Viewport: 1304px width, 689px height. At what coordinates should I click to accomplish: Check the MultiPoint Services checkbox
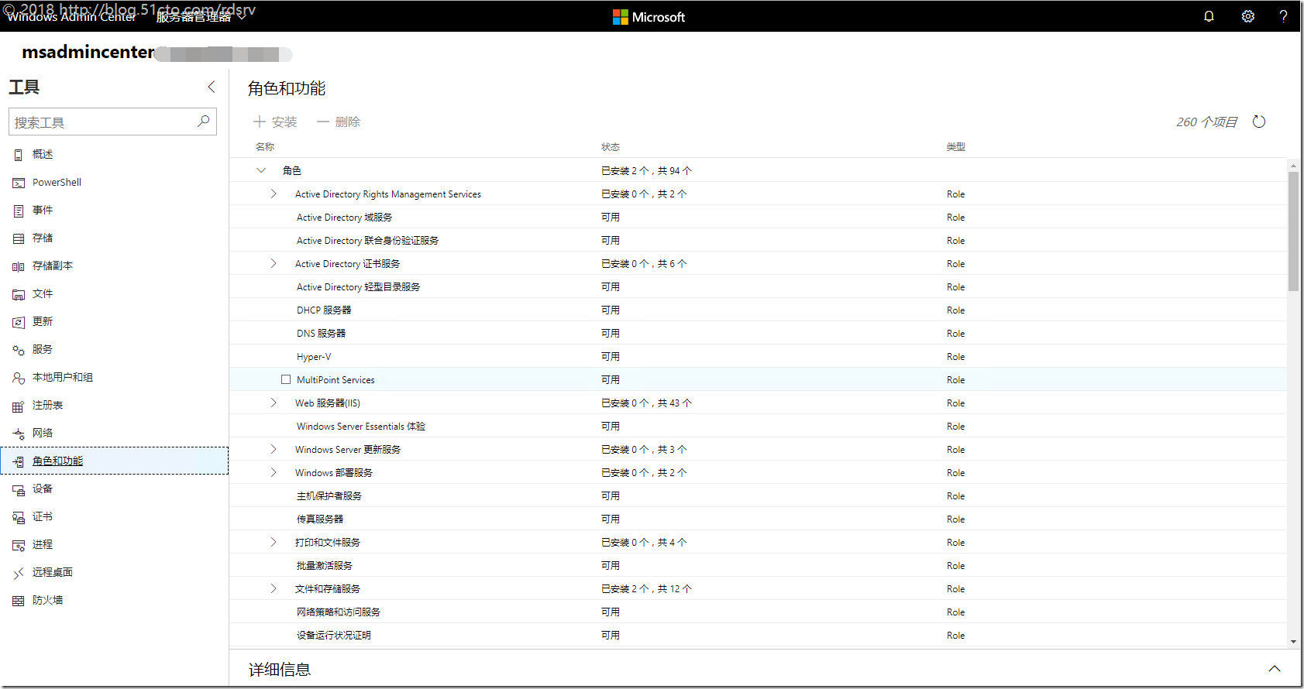pyautogui.click(x=286, y=379)
